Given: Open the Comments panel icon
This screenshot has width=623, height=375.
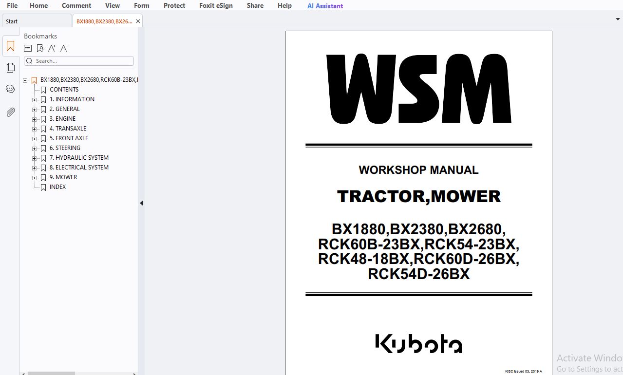Looking at the screenshot, I should pyautogui.click(x=10, y=89).
